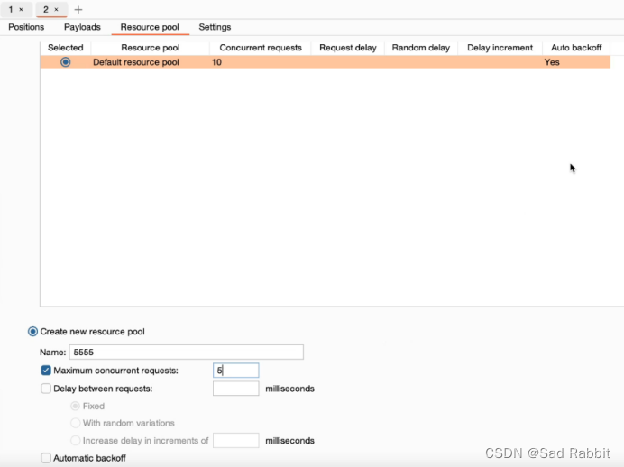Sort by Random delay column header

tap(421, 48)
